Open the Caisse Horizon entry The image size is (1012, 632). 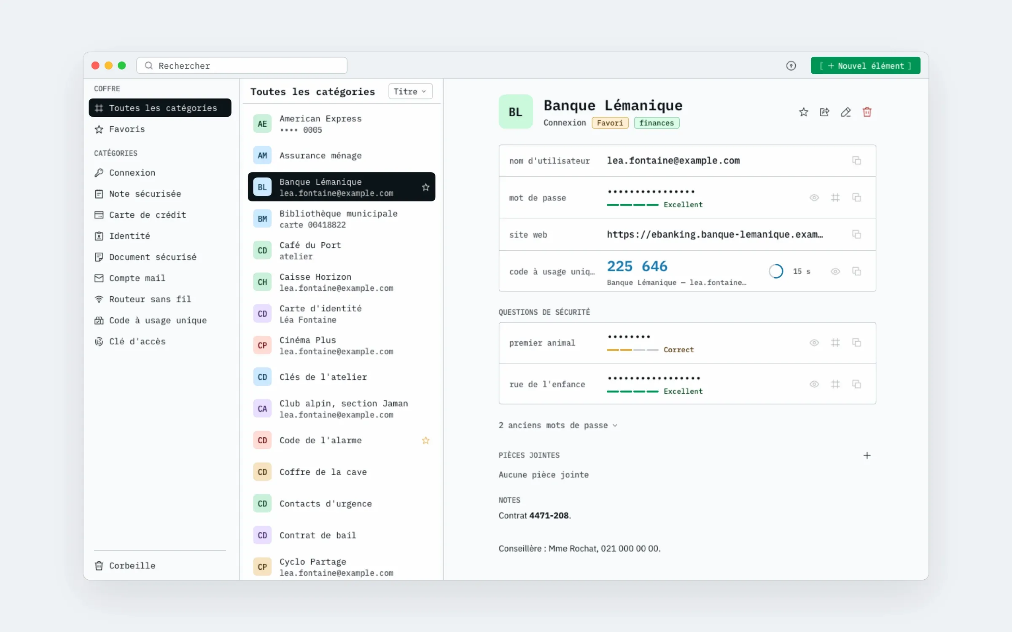point(342,282)
